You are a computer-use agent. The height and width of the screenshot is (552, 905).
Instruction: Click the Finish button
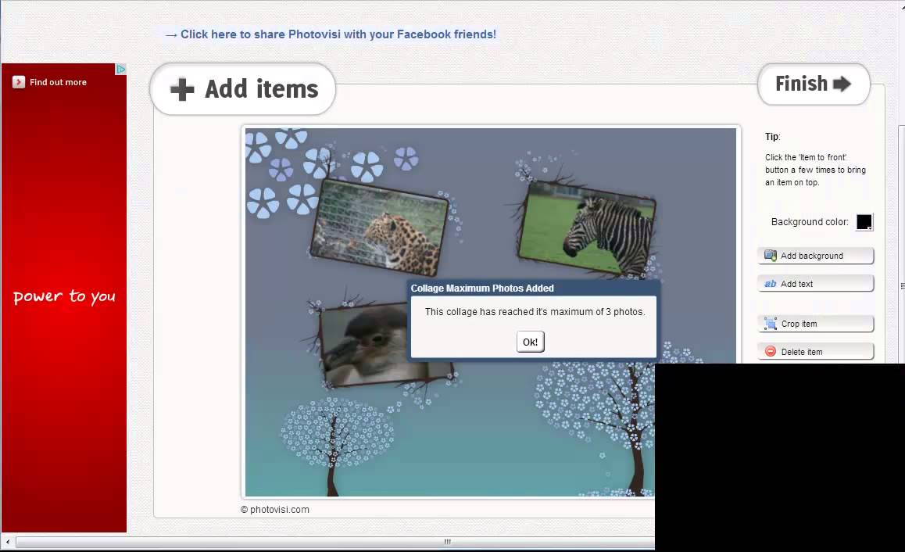814,84
